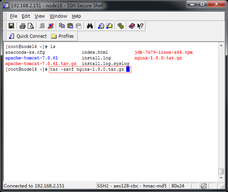228x192 pixels.
Task: Click the Paste icon
Action: point(70,26)
